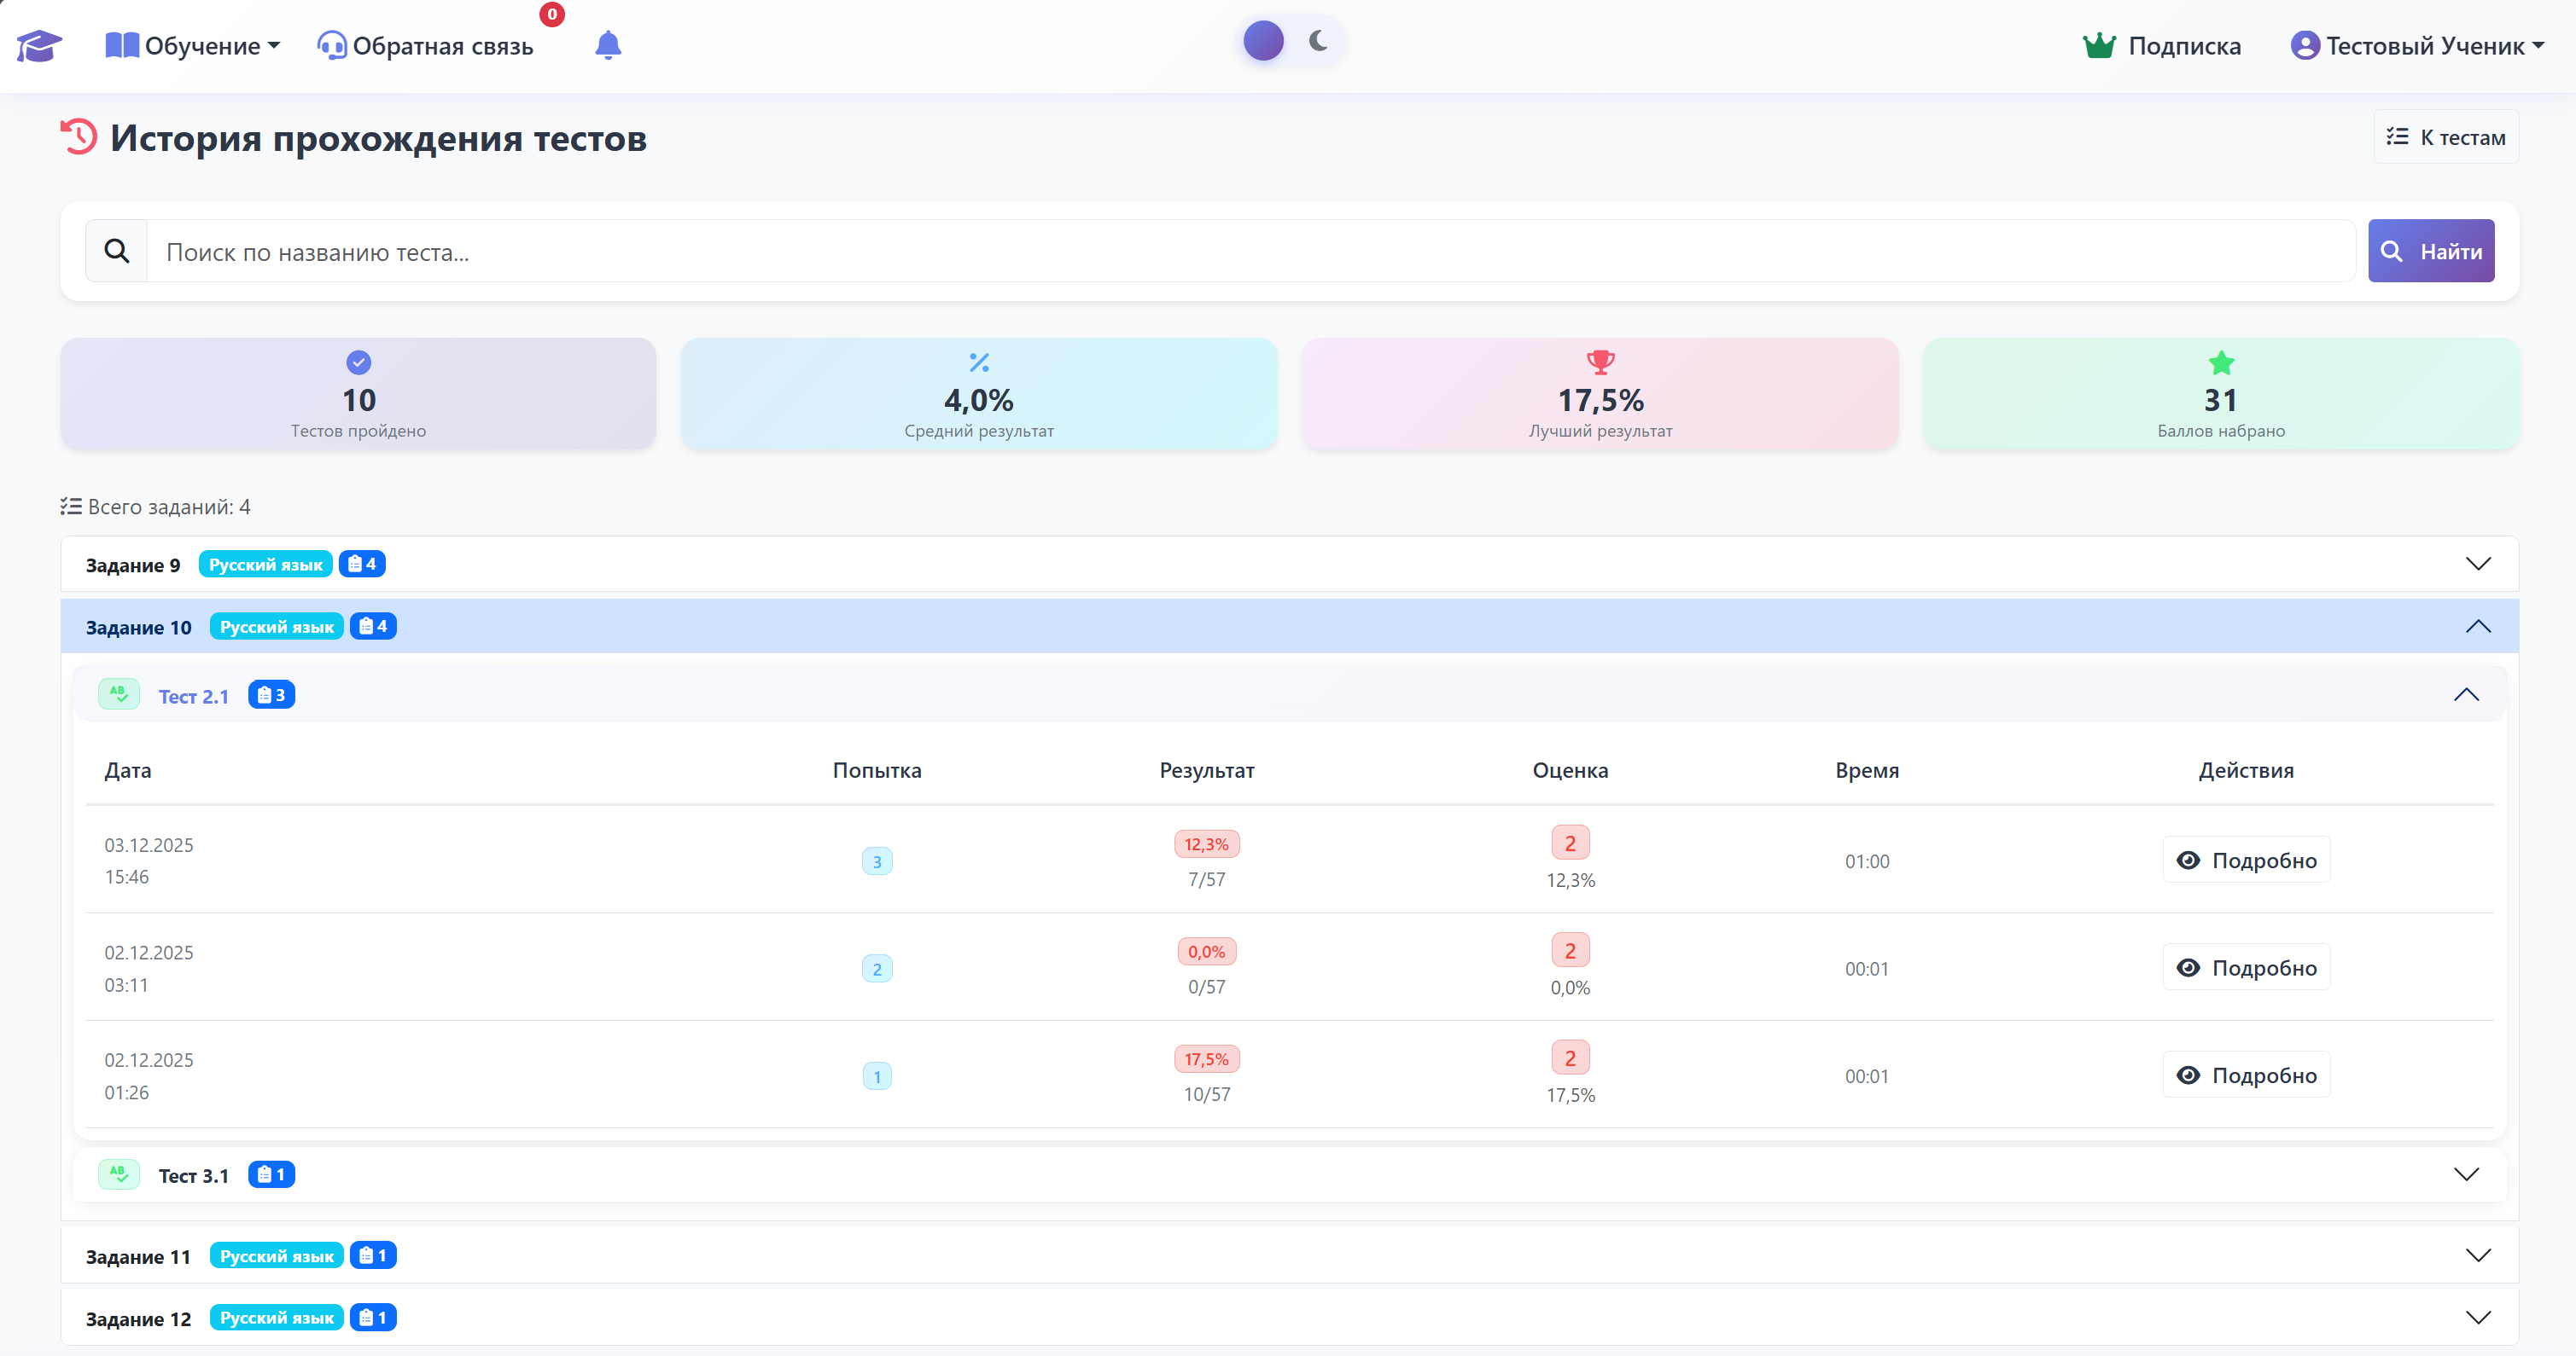The width and height of the screenshot is (2576, 1356).
Task: Click the count badge on Задание 11
Action: tap(373, 1255)
